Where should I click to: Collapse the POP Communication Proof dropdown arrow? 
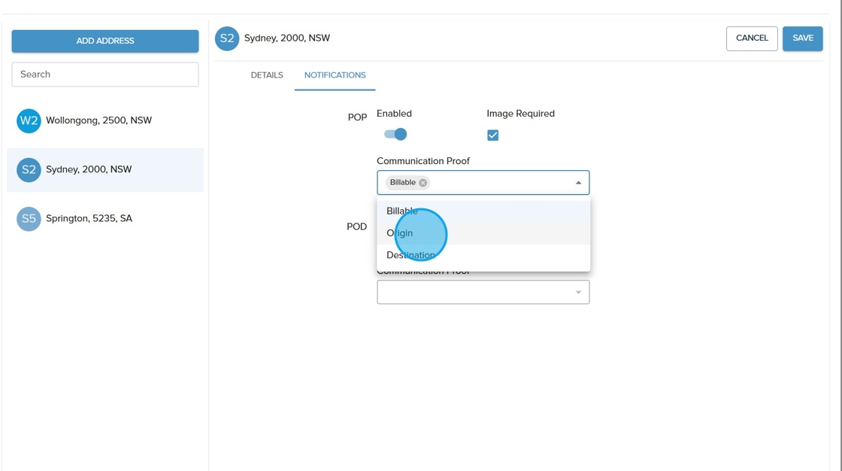578,183
